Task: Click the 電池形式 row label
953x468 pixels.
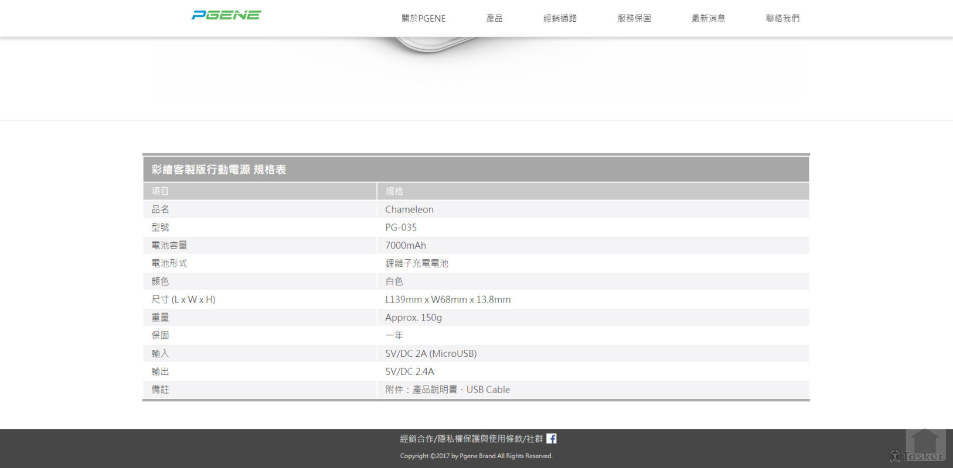Action: point(169,264)
